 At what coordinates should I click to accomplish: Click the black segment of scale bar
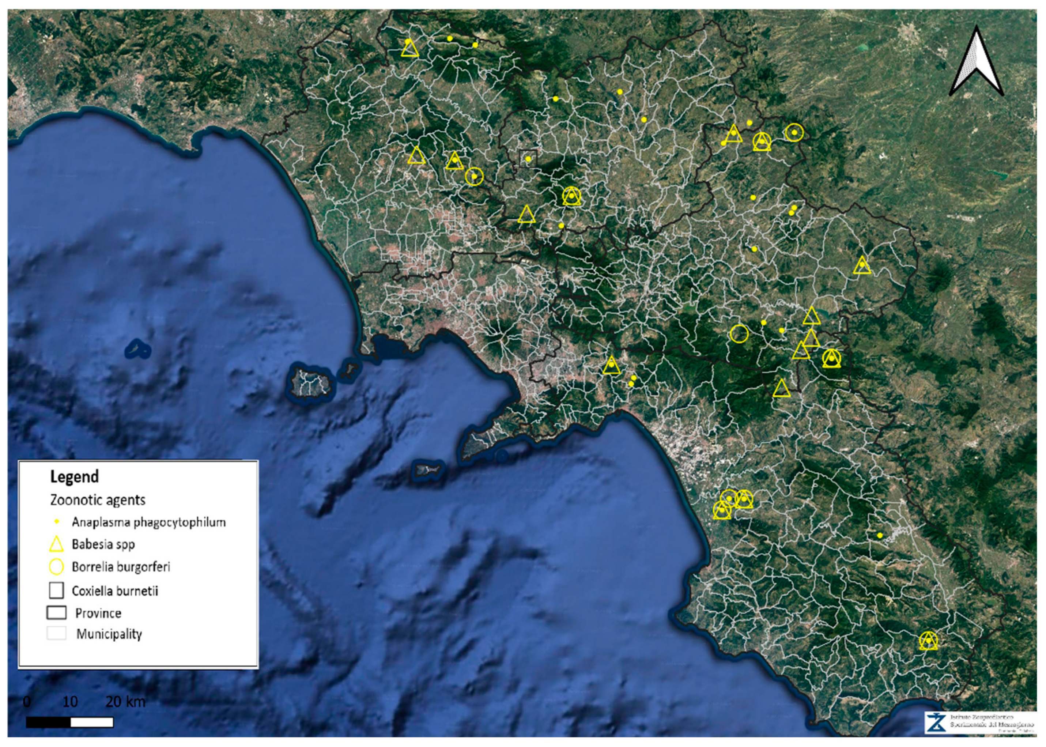click(x=48, y=723)
